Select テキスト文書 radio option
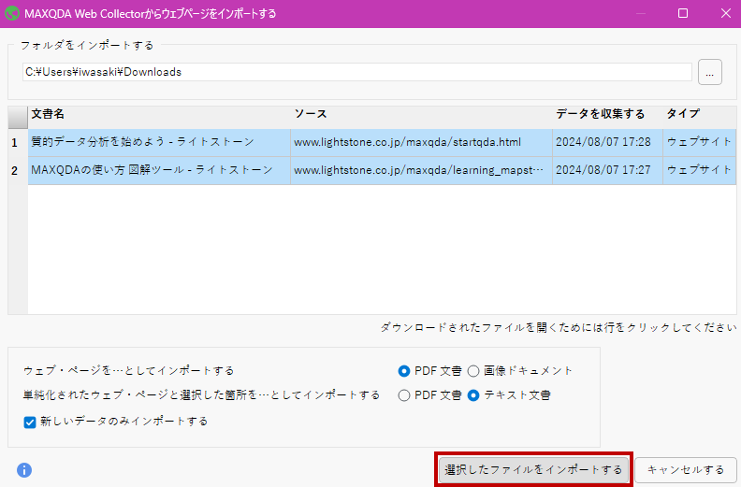The height and width of the screenshot is (487, 741). 473,395
